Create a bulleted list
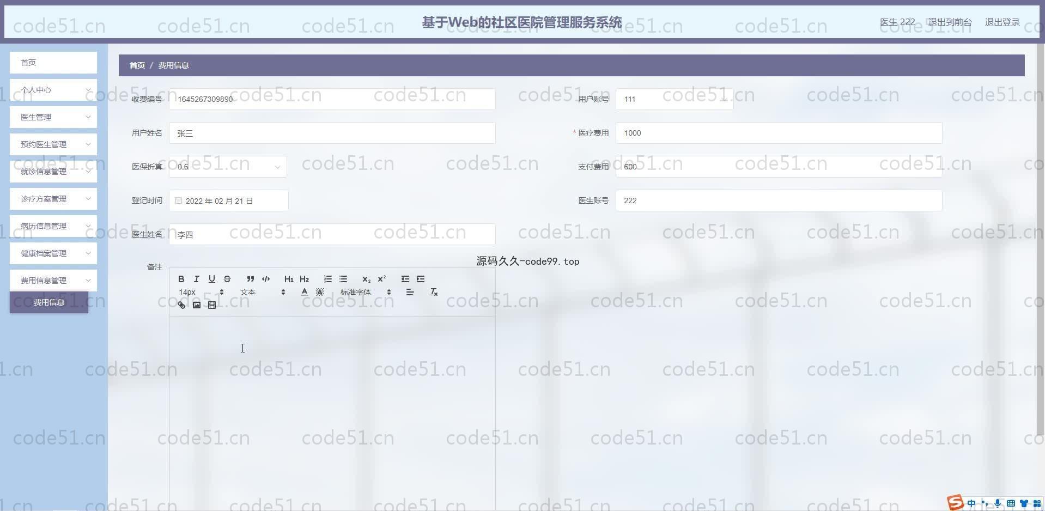Image resolution: width=1045 pixels, height=511 pixels. pyautogui.click(x=343, y=279)
